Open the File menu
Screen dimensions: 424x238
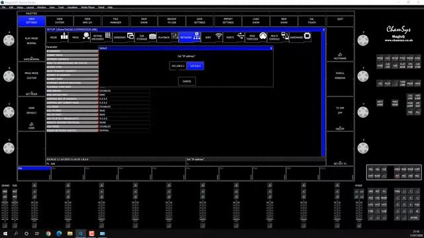tap(3, 7)
